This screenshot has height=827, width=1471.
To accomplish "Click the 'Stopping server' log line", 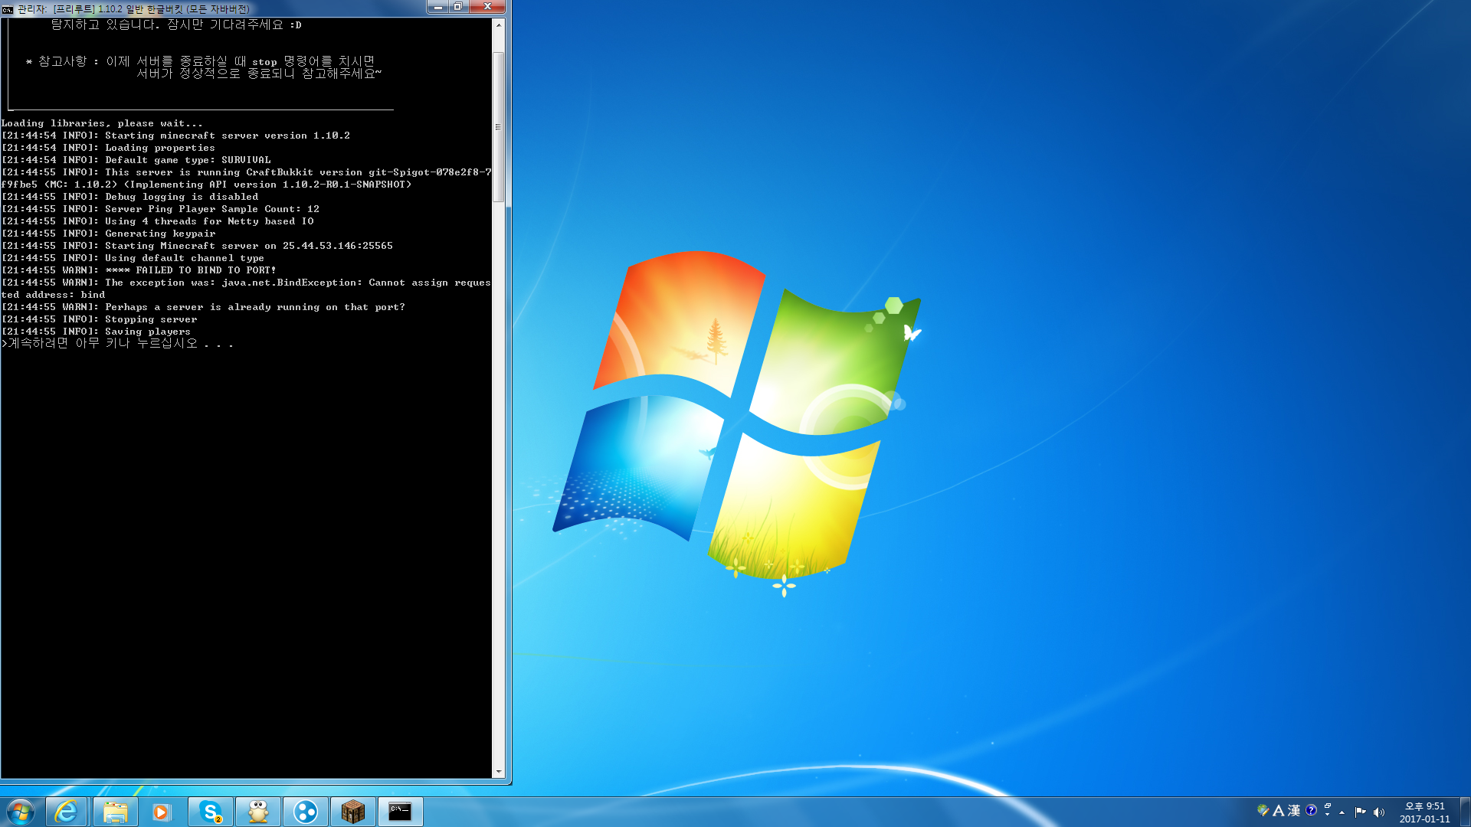I will [x=100, y=319].
